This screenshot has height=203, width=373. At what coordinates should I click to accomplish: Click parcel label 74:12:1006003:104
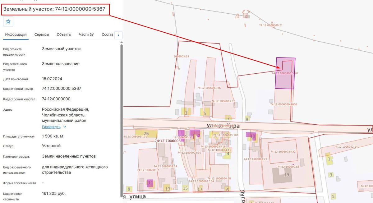pos(201,181)
